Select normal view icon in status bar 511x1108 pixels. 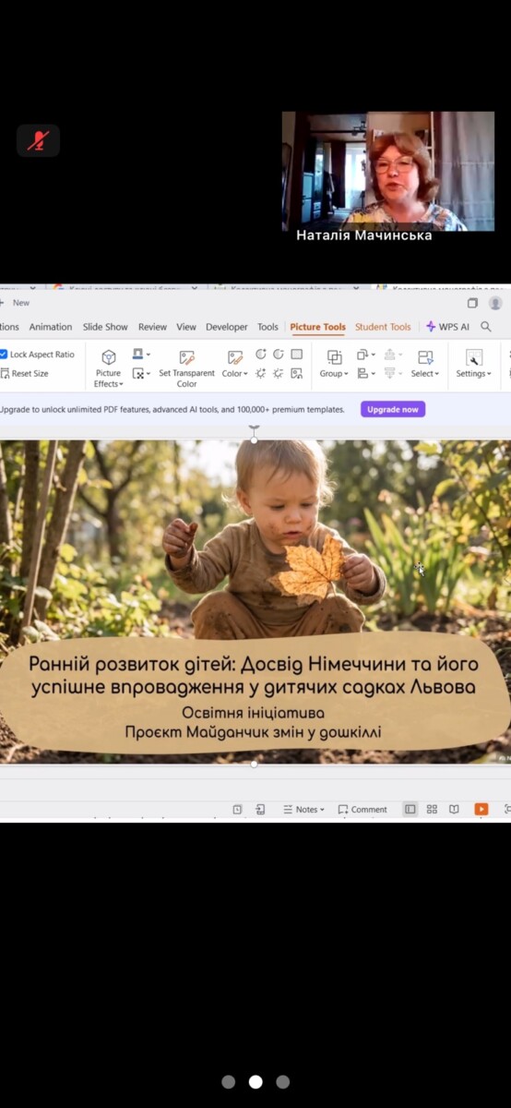(410, 809)
